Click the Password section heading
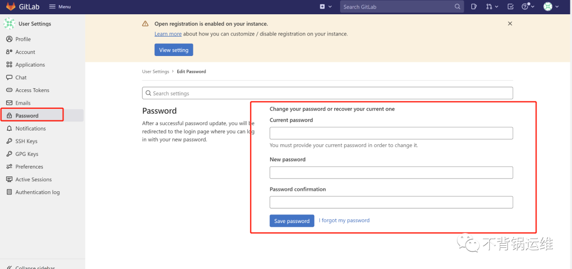Screen dimensions: 572x269 pos(159,110)
